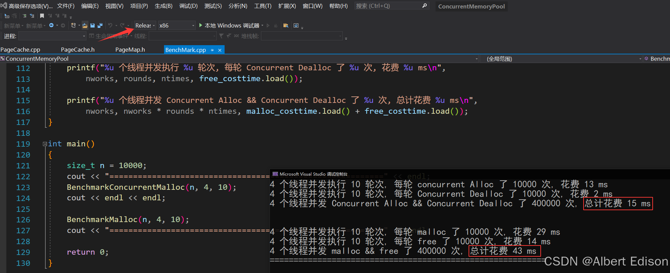This screenshot has width=670, height=273.
Task: Click the live preview window icon
Action: point(296,25)
